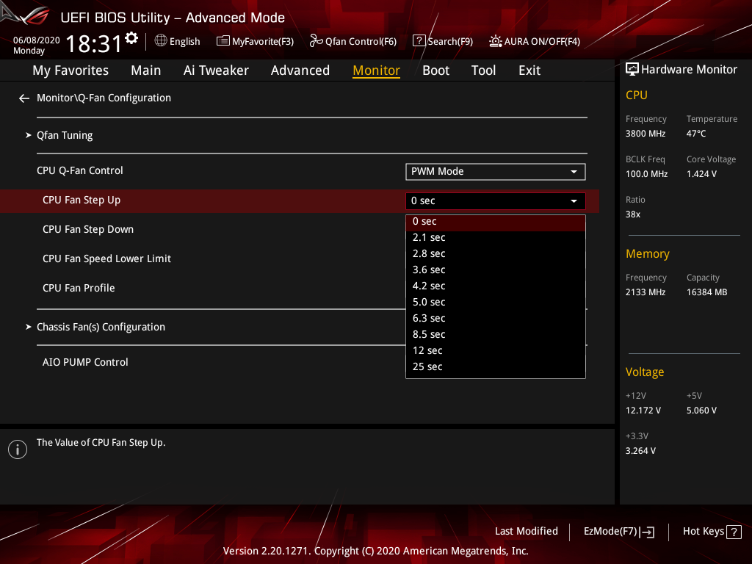Image resolution: width=752 pixels, height=564 pixels.
Task: Click the back arrow beside Monitor\Q-Fan Configuration
Action: pyautogui.click(x=24, y=98)
